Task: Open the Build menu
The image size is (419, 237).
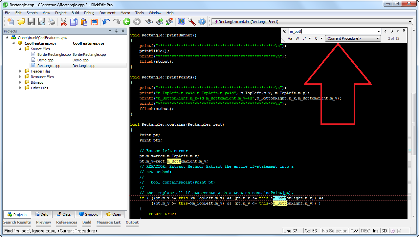Action: [x=75, y=13]
